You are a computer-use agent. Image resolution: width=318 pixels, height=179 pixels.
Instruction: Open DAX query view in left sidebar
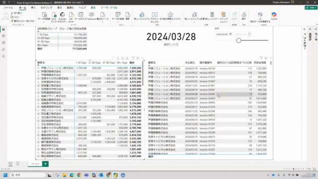pos(3,49)
